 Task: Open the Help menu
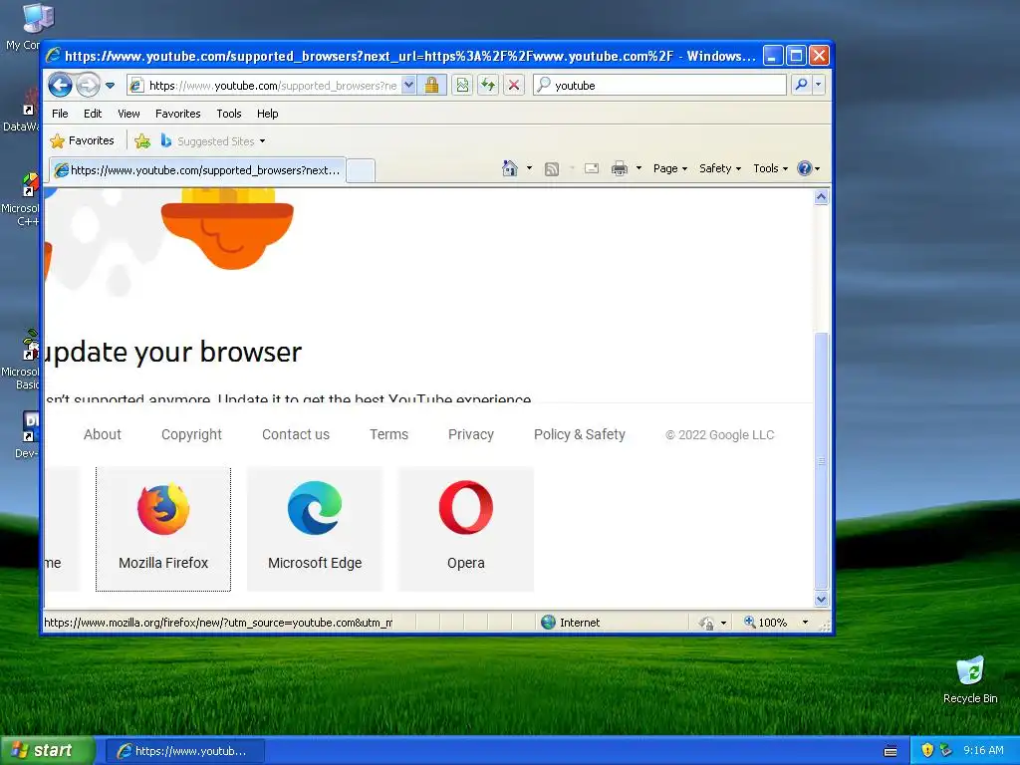pos(267,114)
